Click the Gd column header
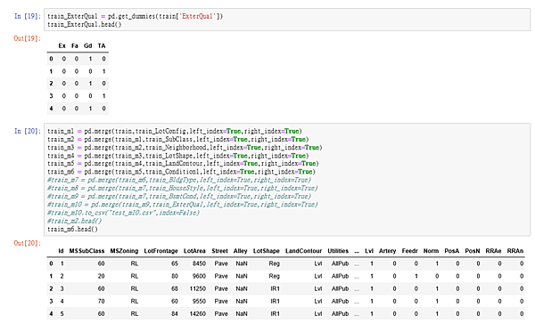535x324 pixels. click(88, 45)
